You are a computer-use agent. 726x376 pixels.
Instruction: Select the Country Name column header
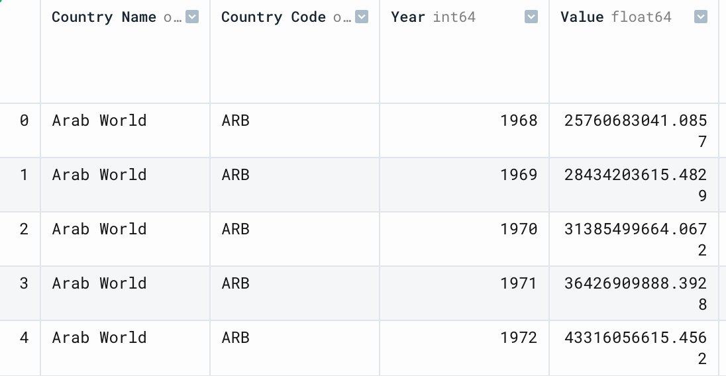pyautogui.click(x=125, y=52)
